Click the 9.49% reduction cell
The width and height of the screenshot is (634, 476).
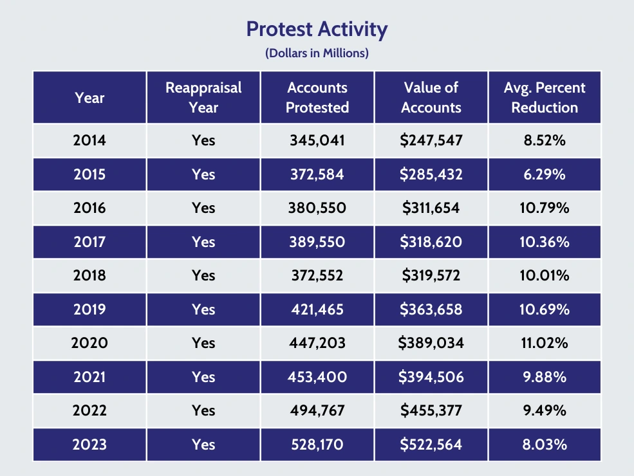point(545,411)
